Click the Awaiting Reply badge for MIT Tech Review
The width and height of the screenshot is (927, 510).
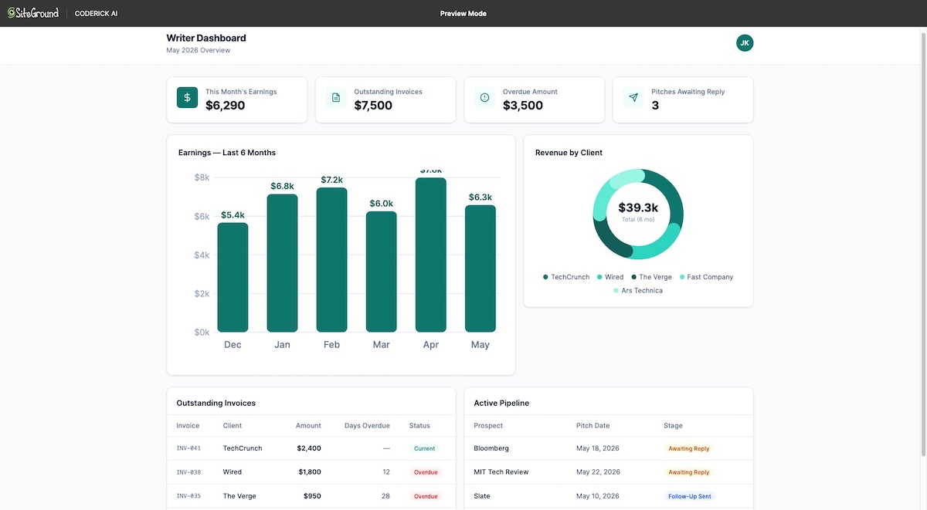coord(688,472)
